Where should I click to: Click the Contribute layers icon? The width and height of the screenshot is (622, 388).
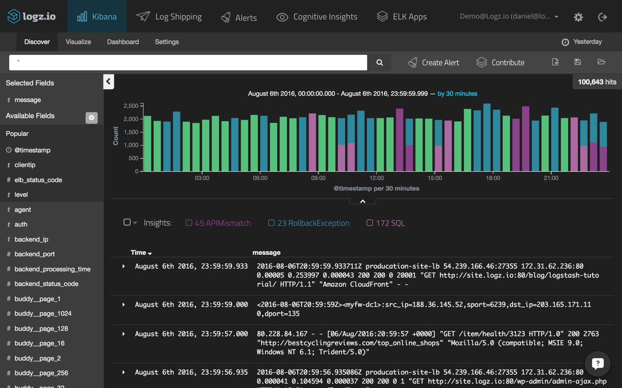pyautogui.click(x=482, y=63)
